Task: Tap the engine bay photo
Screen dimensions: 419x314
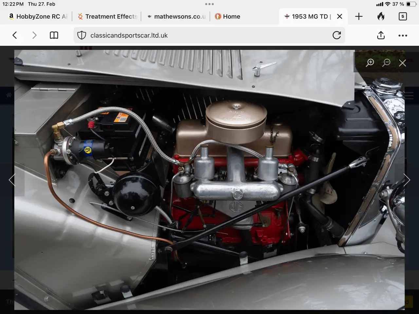Action: [x=209, y=180]
